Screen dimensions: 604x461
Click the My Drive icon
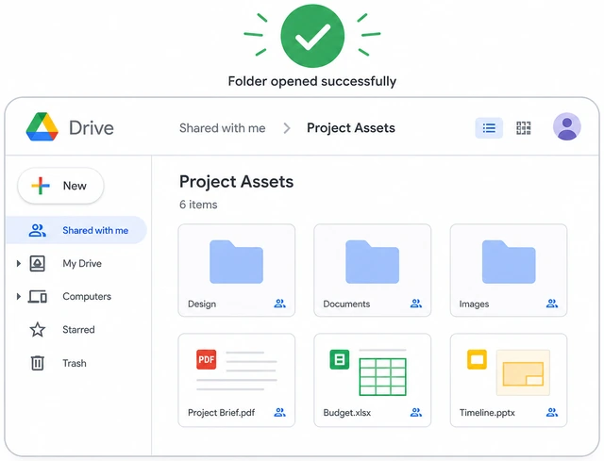[x=38, y=264]
